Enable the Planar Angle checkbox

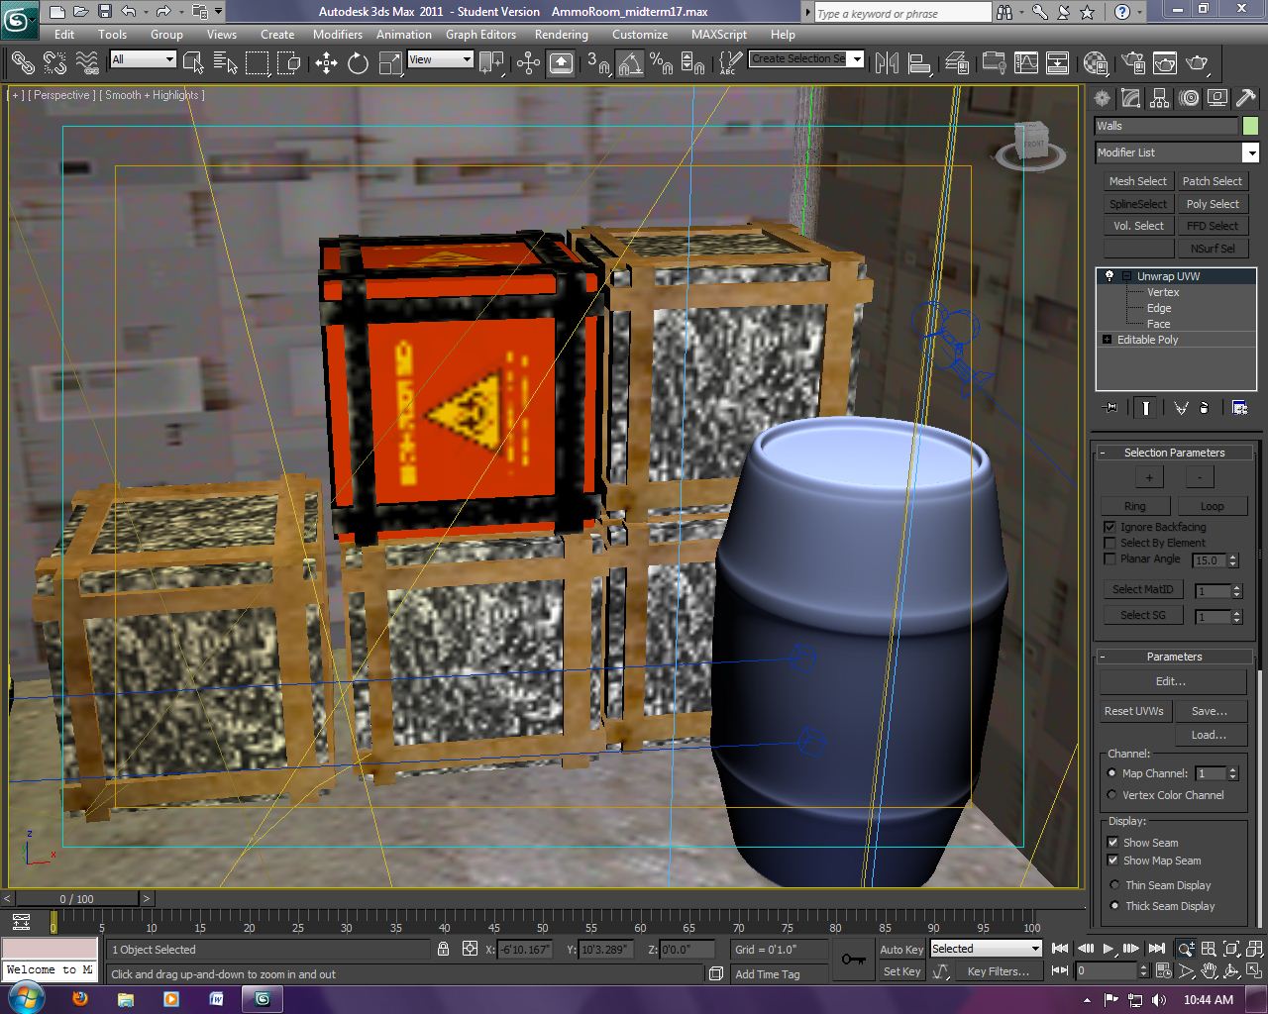[1109, 558]
